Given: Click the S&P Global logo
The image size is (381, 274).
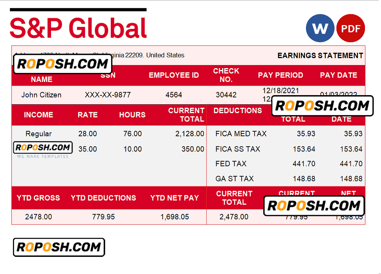Looking at the screenshot, I should [x=78, y=27].
